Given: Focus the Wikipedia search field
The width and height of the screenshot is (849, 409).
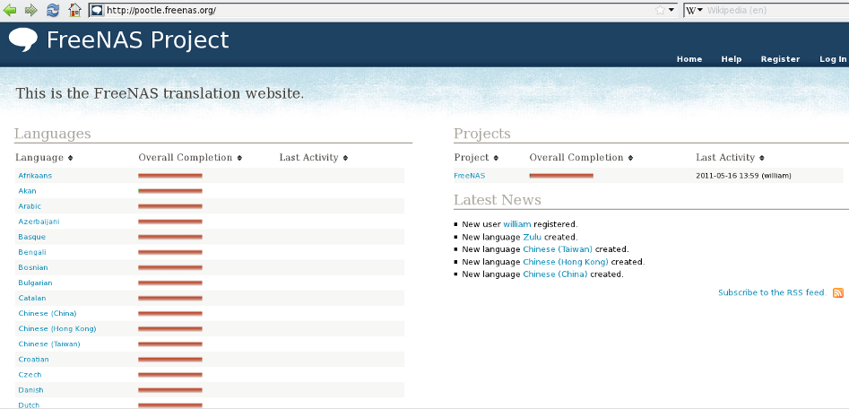Looking at the screenshot, I should coord(776,10).
